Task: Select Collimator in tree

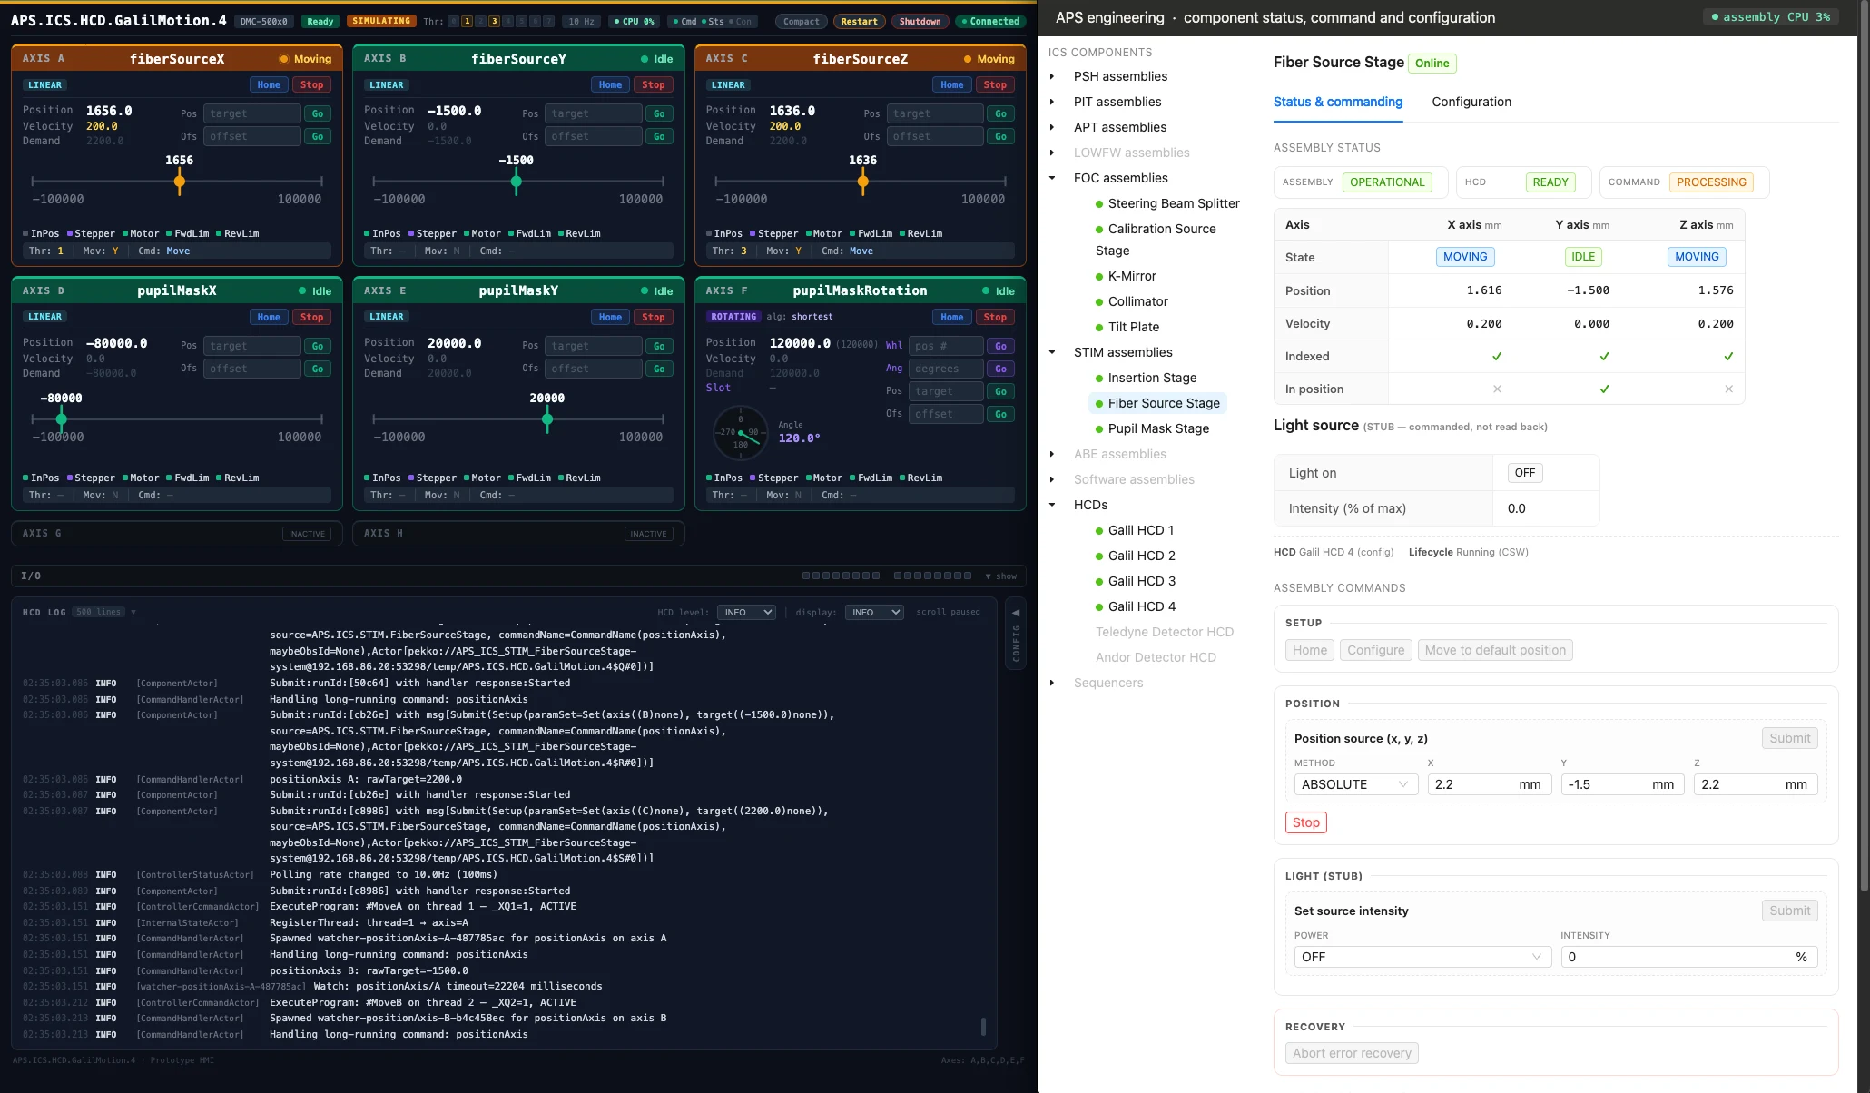Action: pyautogui.click(x=1137, y=301)
